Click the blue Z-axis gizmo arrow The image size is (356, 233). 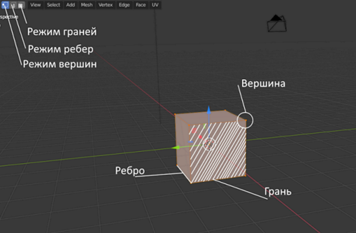coord(209,110)
